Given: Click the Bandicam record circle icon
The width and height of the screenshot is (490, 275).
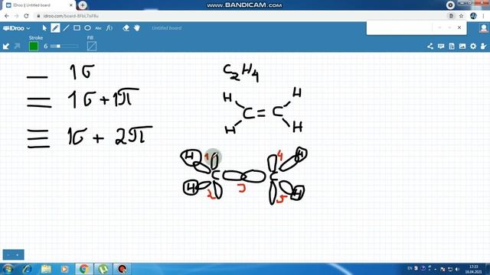Looking at the screenshot, I should point(450,5).
